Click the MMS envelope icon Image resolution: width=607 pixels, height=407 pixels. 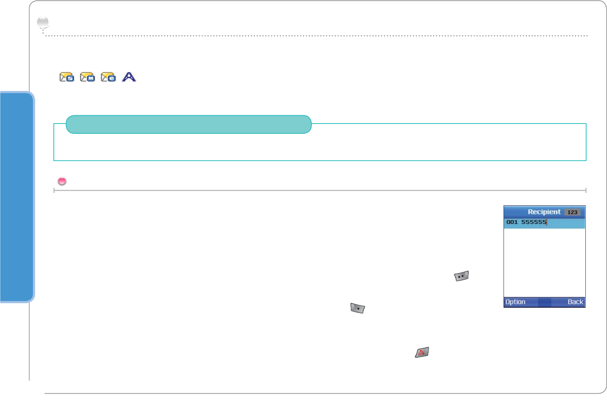(88, 77)
